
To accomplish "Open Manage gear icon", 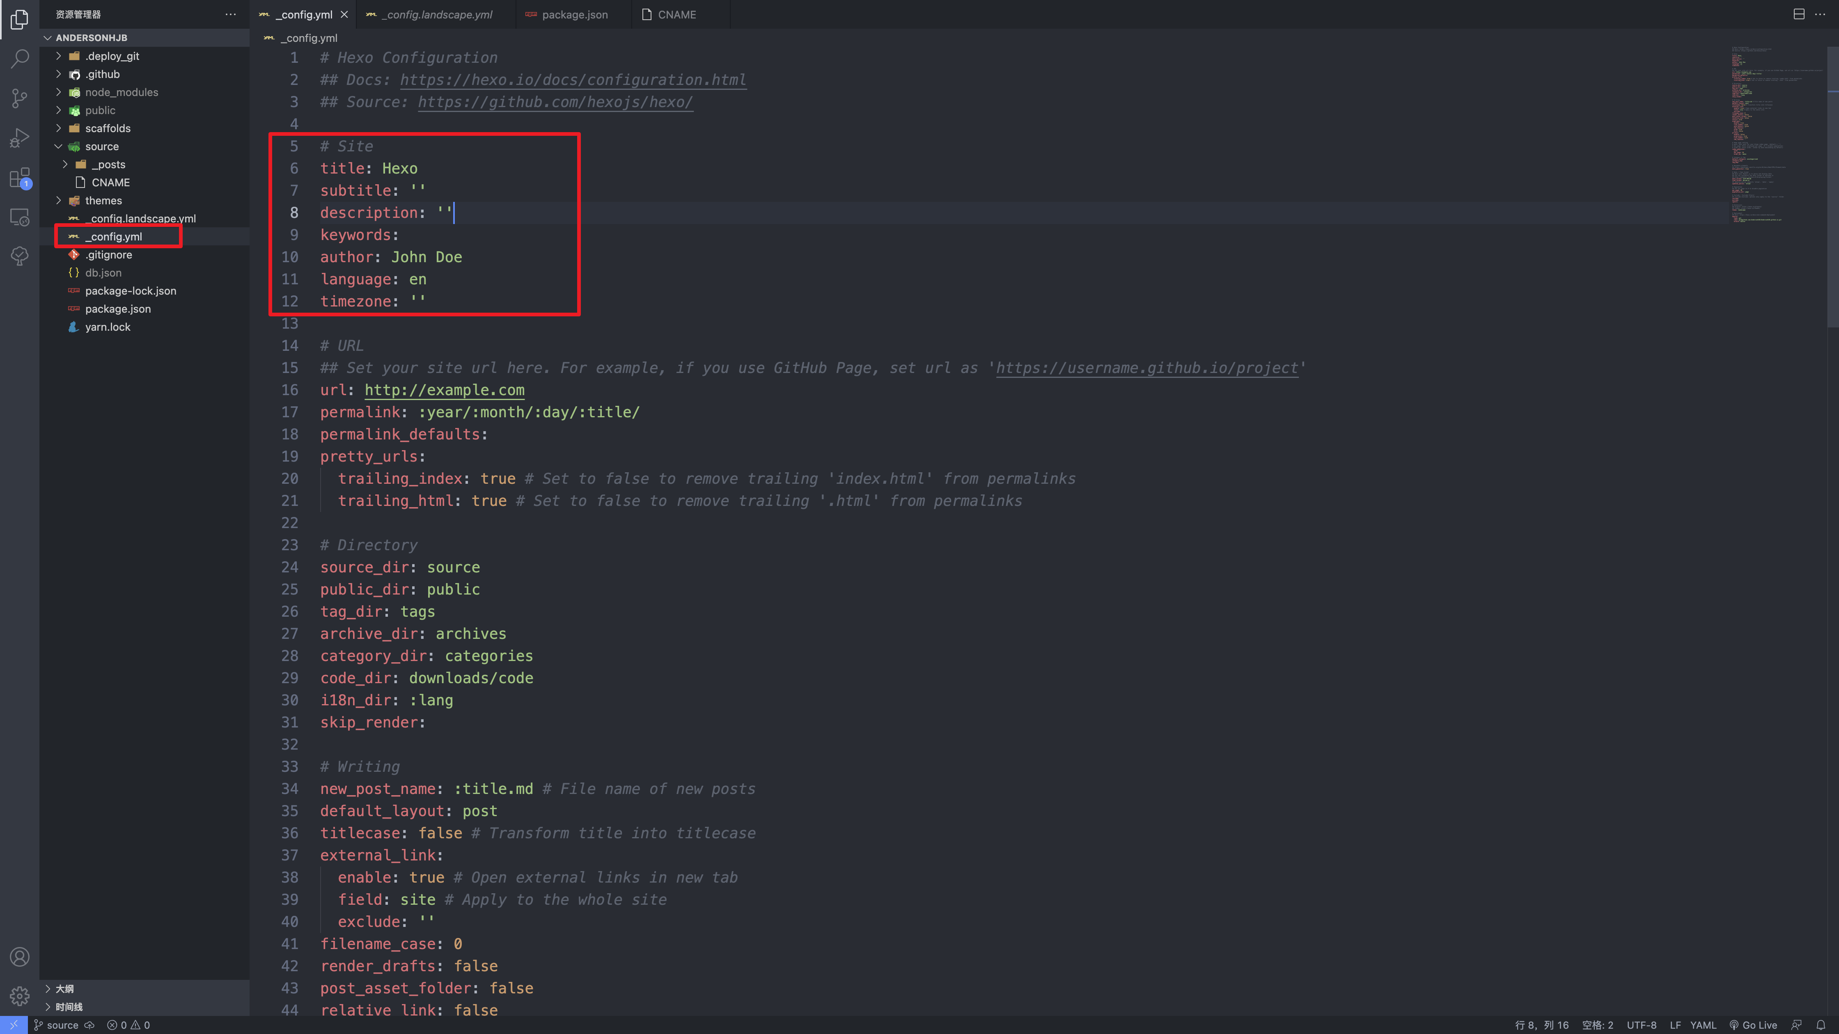I will pyautogui.click(x=19, y=995).
